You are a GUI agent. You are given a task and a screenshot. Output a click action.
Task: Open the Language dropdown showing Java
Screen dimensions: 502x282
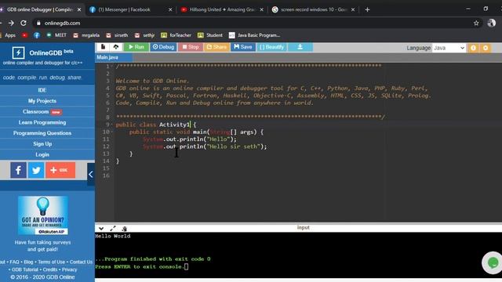point(449,48)
